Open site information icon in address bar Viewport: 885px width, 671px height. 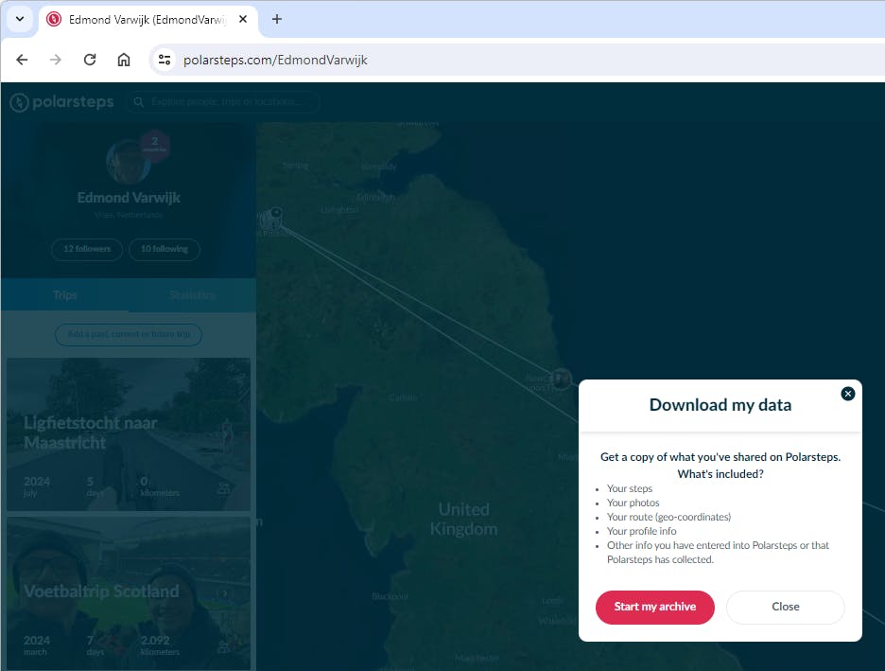(165, 60)
